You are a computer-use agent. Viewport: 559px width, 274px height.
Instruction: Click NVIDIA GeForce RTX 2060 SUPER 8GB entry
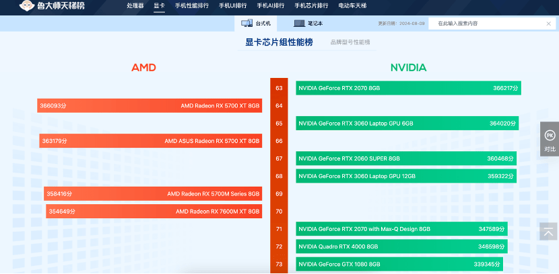pos(406,158)
